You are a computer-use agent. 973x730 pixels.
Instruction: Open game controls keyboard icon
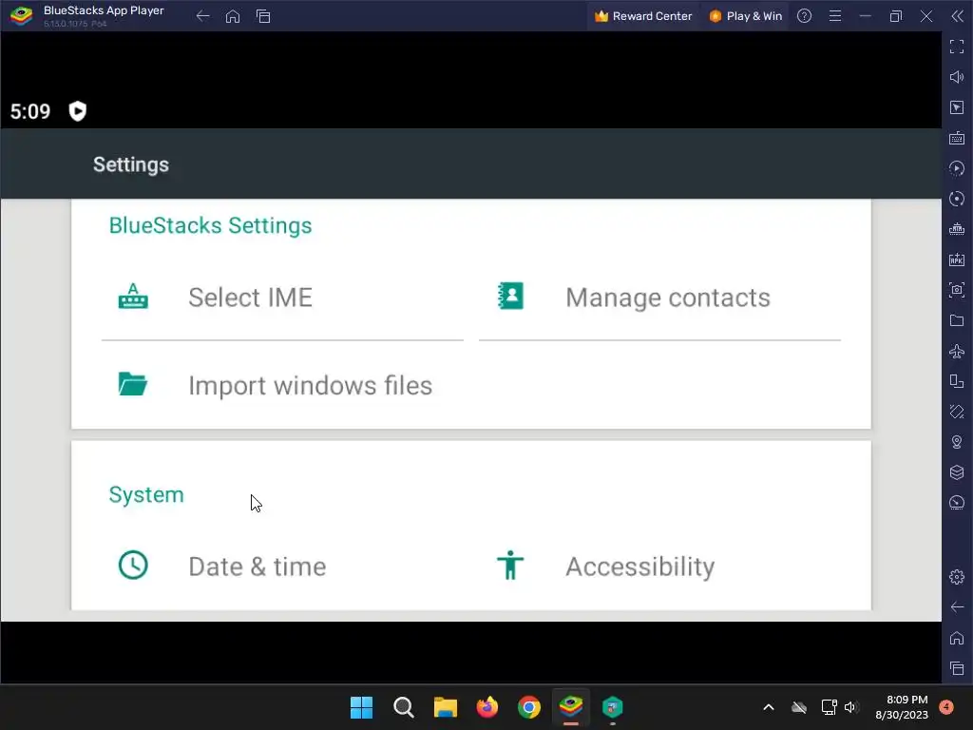(956, 138)
